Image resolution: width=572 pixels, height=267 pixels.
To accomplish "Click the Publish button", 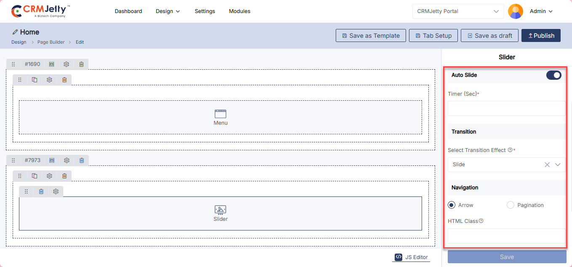I will (541, 36).
